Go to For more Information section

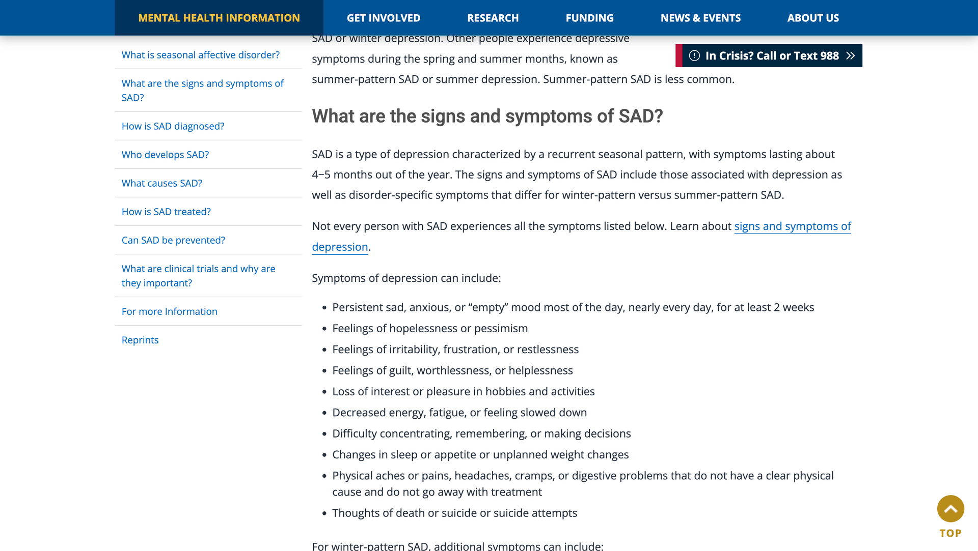(170, 311)
